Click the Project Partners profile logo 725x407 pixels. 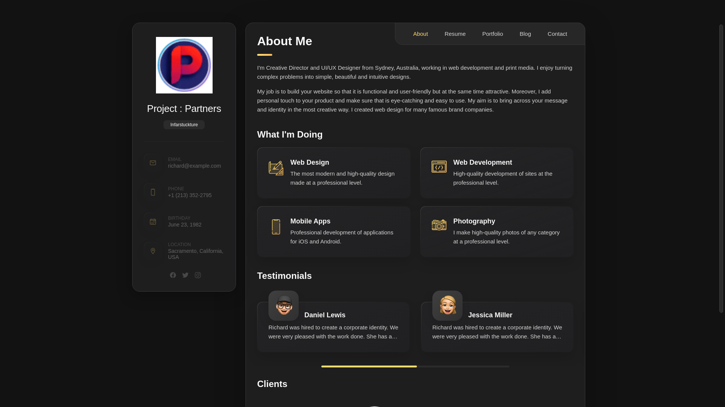(x=184, y=65)
